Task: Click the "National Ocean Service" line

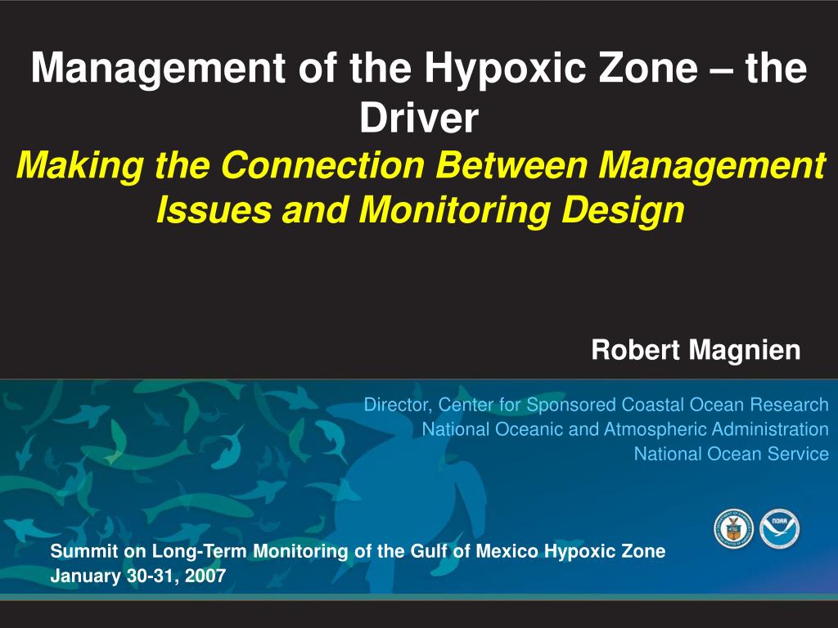Action: (731, 454)
